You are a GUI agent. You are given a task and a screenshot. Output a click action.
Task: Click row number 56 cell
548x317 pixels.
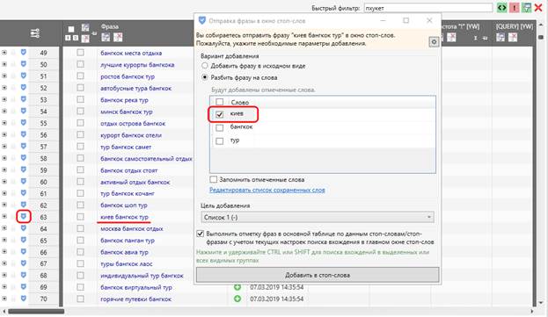tap(43, 134)
